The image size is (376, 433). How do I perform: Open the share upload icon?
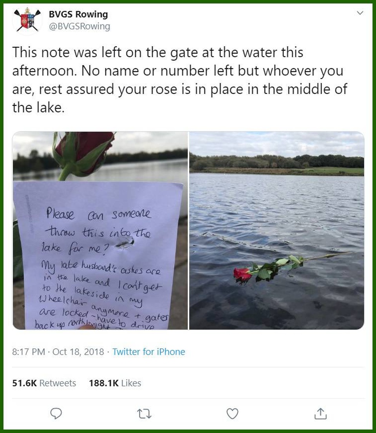pos(320,413)
